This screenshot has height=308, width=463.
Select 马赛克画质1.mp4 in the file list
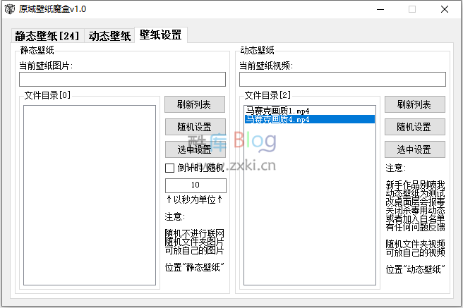coord(309,111)
